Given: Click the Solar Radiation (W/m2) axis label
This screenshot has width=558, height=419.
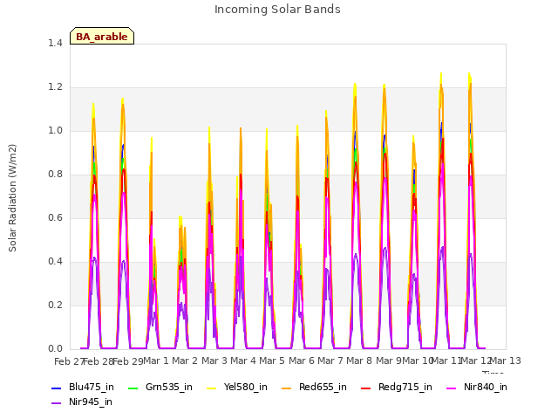Looking at the screenshot, I should point(12,198).
